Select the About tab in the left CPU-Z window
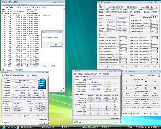The image size is (161, 129). click(x=34, y=75)
